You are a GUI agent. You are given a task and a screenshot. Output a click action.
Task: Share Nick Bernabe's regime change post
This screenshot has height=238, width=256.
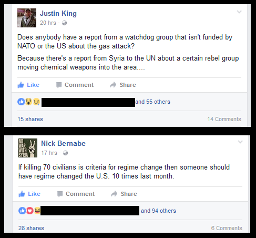tap(124, 194)
